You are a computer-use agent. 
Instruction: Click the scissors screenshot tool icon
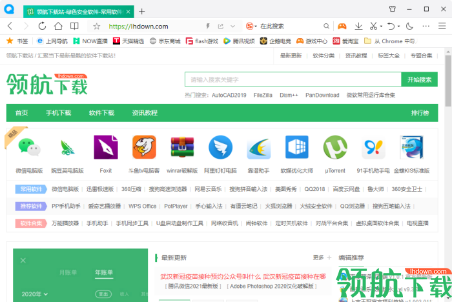tap(374, 26)
